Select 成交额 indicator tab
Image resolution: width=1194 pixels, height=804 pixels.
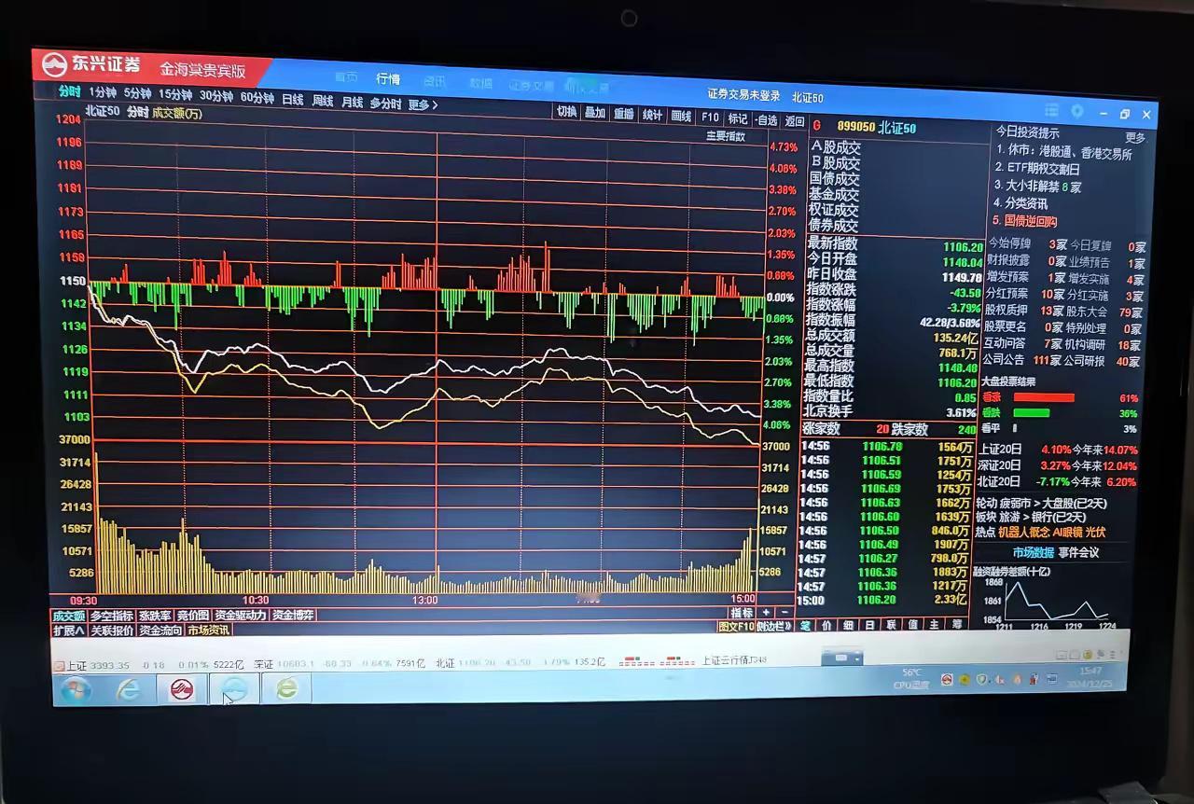68,616
